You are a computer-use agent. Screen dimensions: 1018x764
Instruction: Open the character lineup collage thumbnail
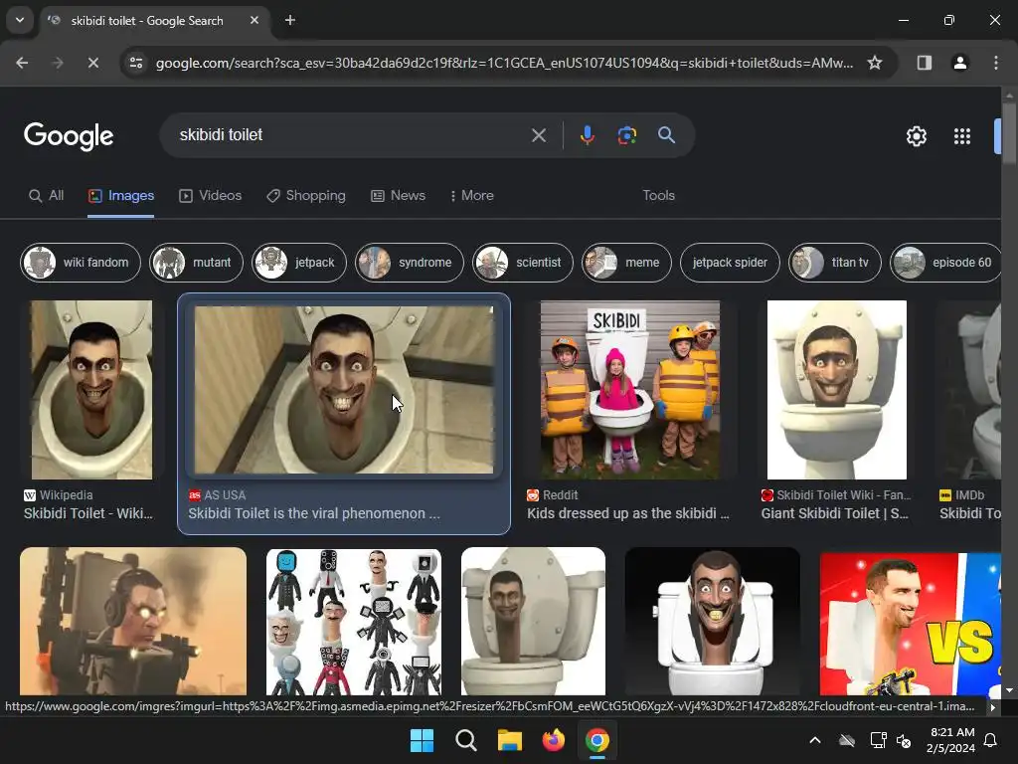(354, 621)
